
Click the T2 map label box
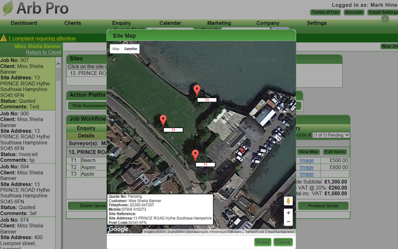(x=173, y=130)
